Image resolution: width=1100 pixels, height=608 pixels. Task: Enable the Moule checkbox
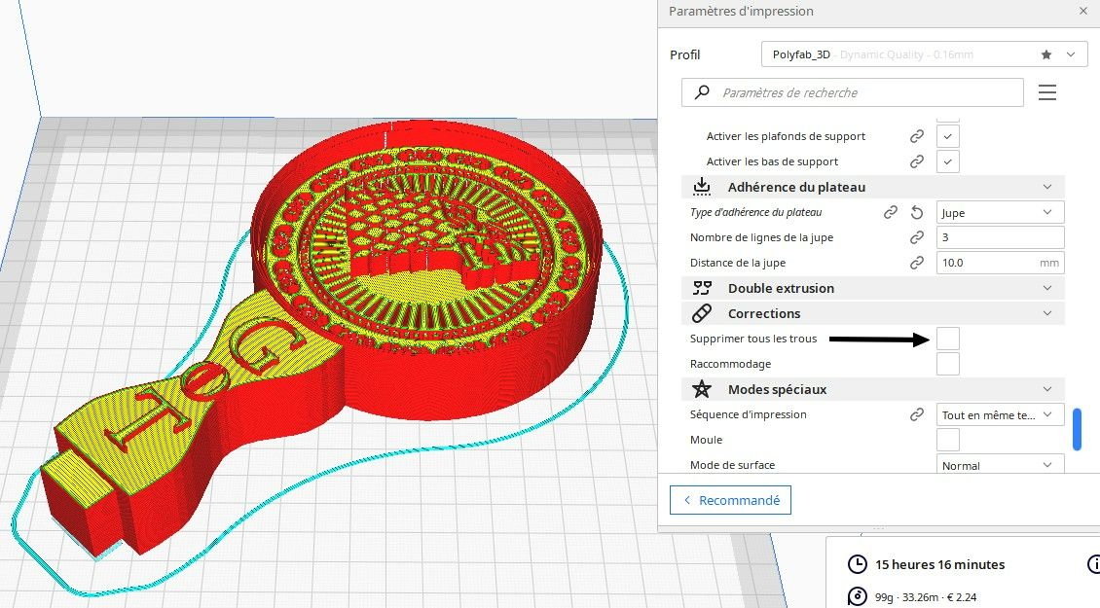948,440
